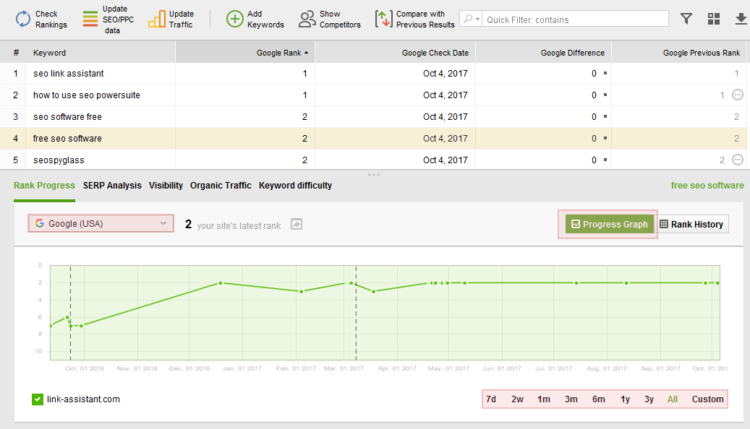Click the Compare with Previous Results icon
750x429 pixels.
[383, 19]
